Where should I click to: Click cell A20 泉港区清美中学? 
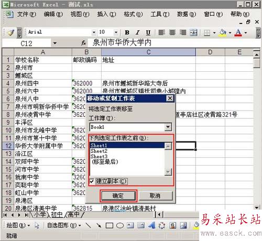[43, 209]
